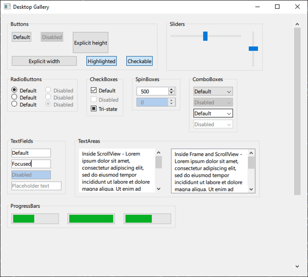308x277 pixels.
Task: Click down arrow in the Inside Frame text area
Action: click(251, 189)
